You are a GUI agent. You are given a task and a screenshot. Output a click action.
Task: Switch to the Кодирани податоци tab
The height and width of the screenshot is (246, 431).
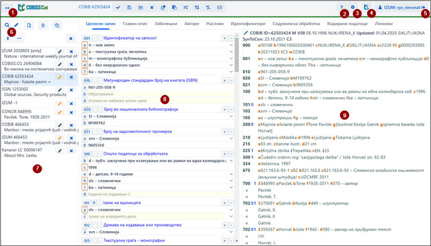(348, 23)
